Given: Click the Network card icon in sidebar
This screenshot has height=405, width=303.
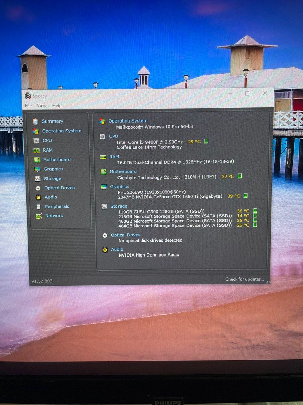Looking at the screenshot, I should pos(39,216).
